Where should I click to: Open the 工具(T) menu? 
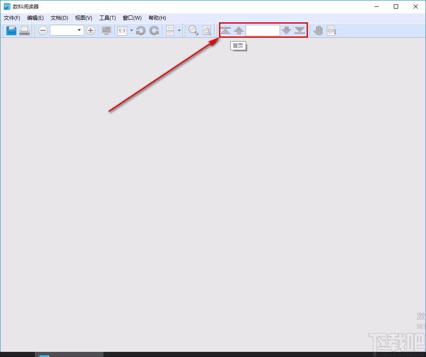pos(107,18)
